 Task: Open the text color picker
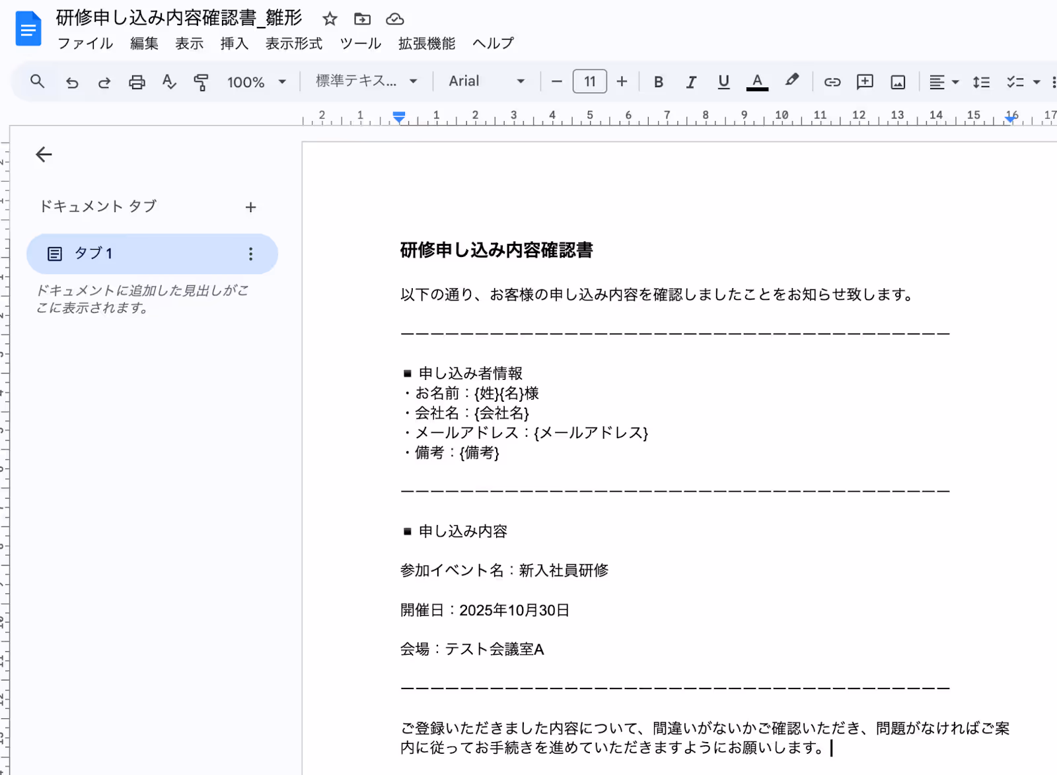click(757, 82)
